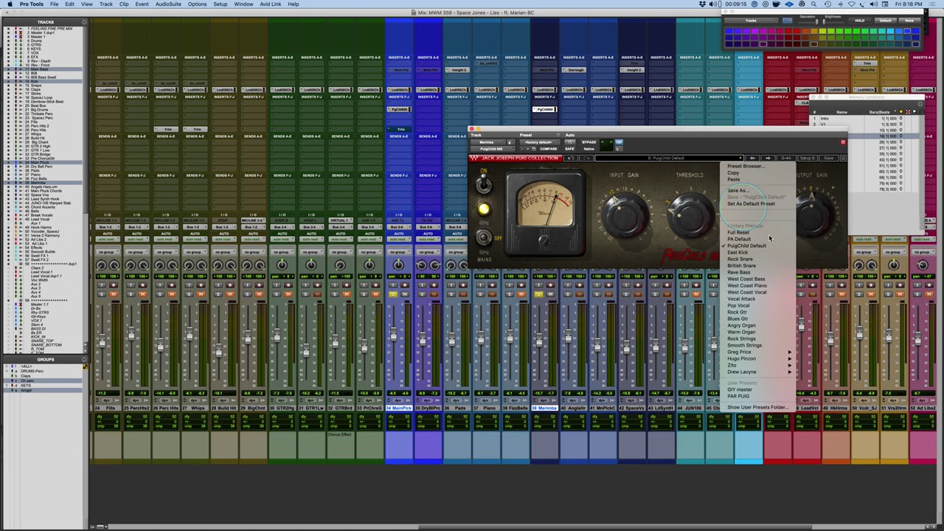Click the B→A copy button

click(786, 158)
